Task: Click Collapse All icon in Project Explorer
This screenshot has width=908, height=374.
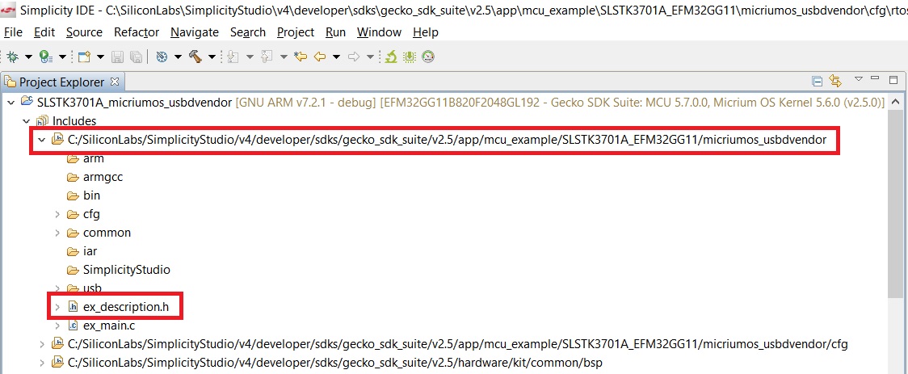Action: point(817,82)
